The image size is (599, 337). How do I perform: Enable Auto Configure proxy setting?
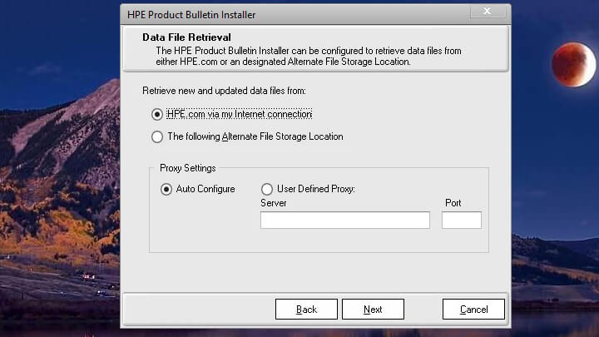(166, 189)
